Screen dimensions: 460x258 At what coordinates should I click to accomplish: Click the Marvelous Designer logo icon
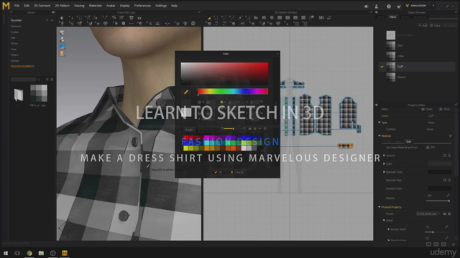coord(6,6)
